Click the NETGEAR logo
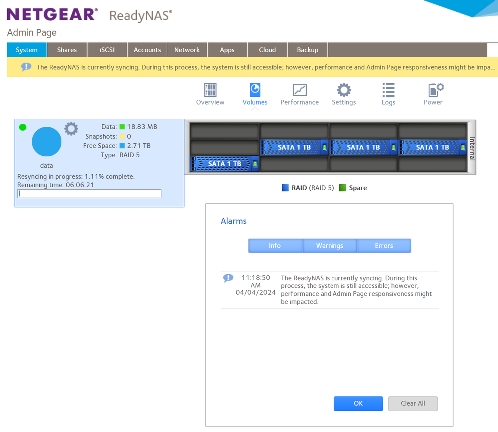 52,14
